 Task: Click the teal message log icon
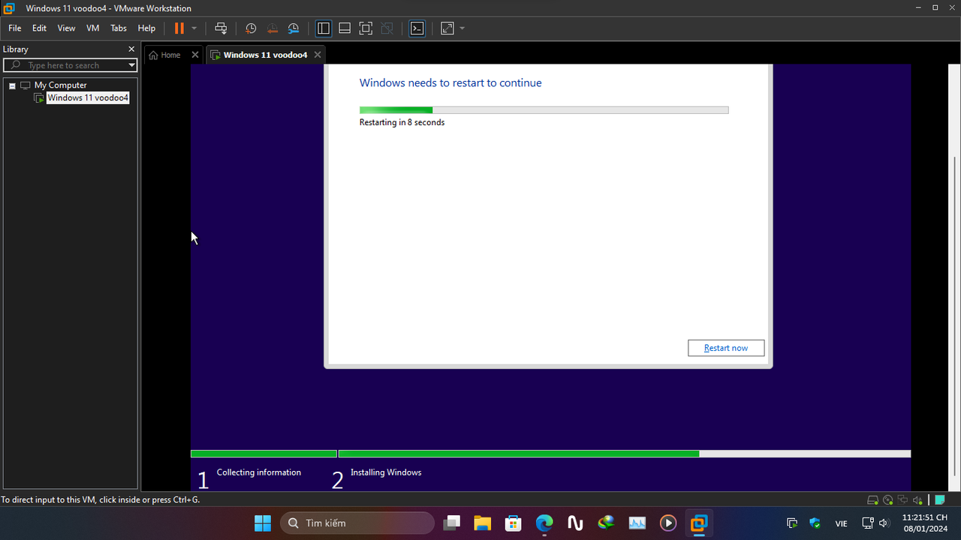[x=939, y=499]
